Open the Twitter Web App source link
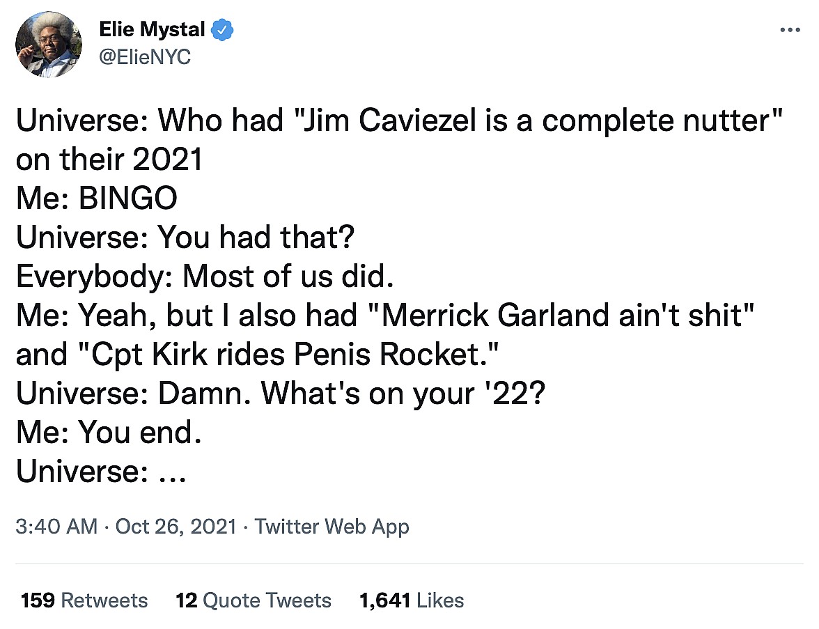This screenshot has width=819, height=629. tap(332, 527)
